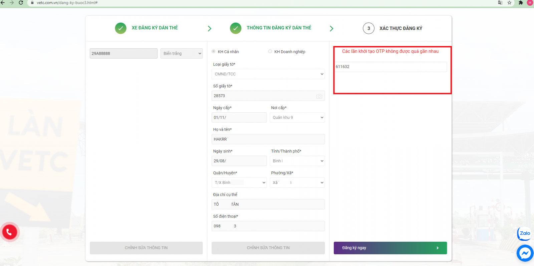The image size is (534, 266).
Task: Select the KH Doanh nghiệp radio button
Action: pos(270,51)
